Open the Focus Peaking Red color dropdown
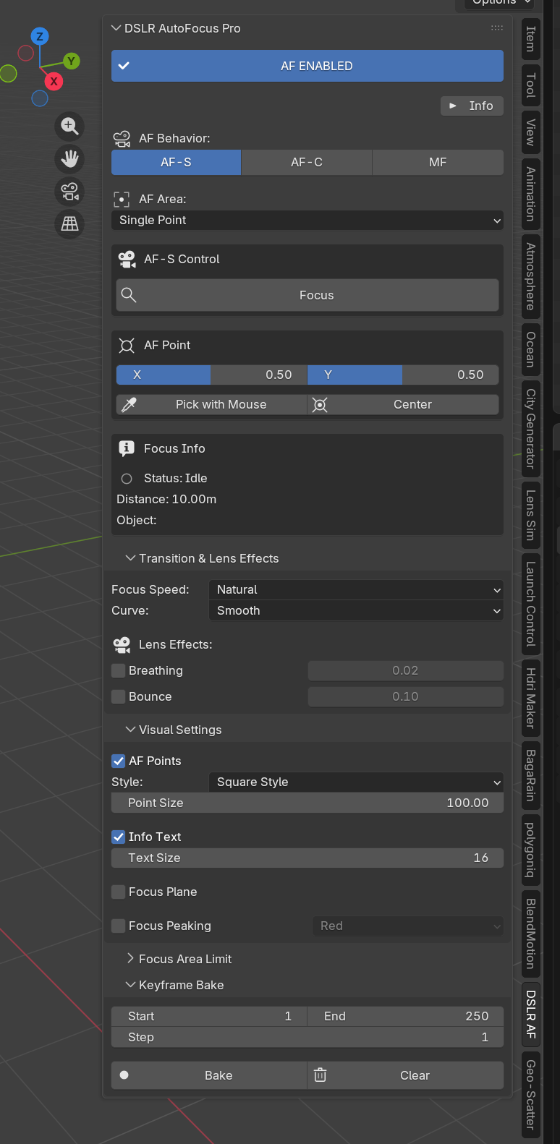Screen dimensions: 560x1144 coord(408,926)
